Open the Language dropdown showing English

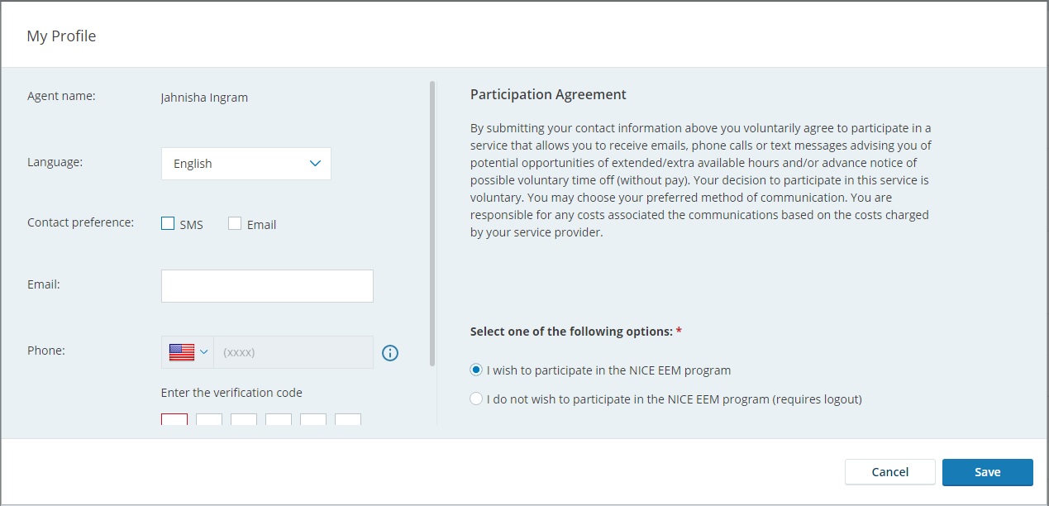[246, 164]
